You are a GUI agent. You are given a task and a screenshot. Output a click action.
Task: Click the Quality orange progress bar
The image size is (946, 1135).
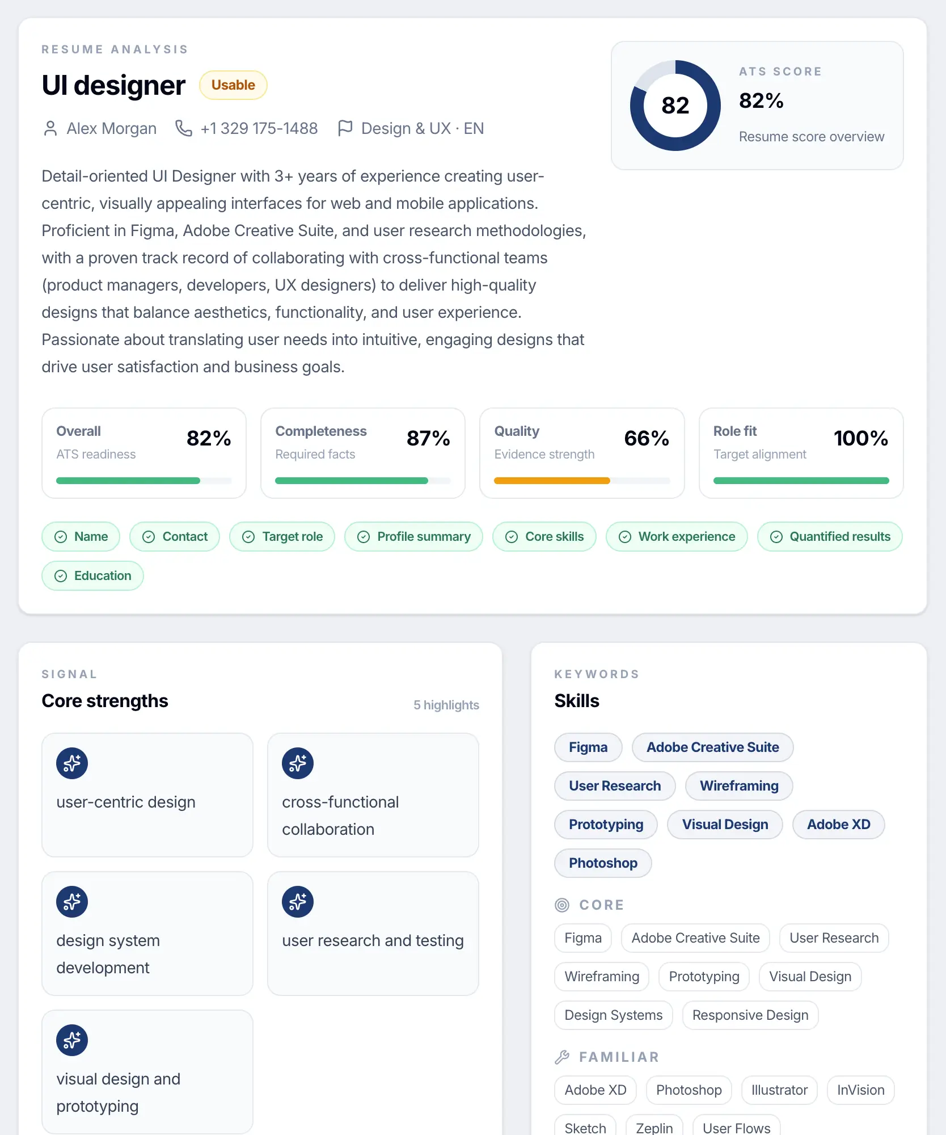click(x=552, y=481)
